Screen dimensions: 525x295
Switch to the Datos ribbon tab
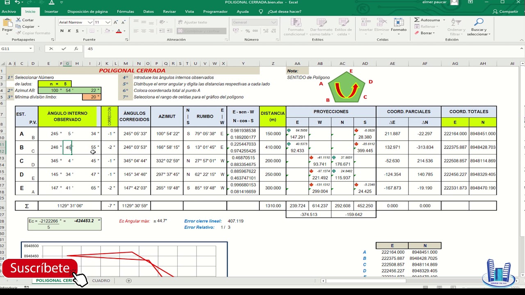pos(148,11)
